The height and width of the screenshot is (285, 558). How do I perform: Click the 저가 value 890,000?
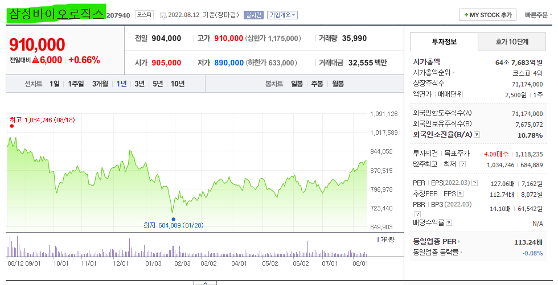tap(229, 63)
